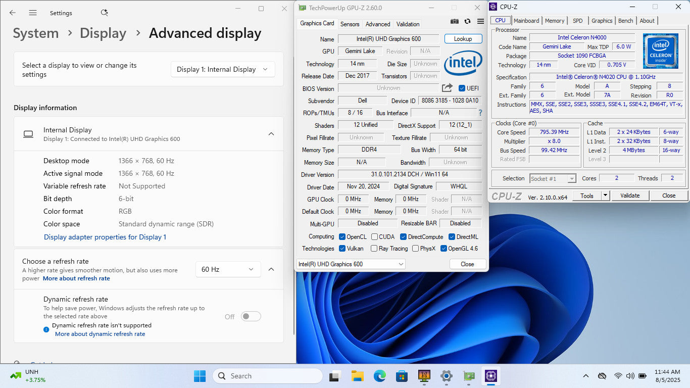Viewport: 690px width, 388px height.
Task: Uncheck the UEFI checkbox
Action: [x=462, y=88]
